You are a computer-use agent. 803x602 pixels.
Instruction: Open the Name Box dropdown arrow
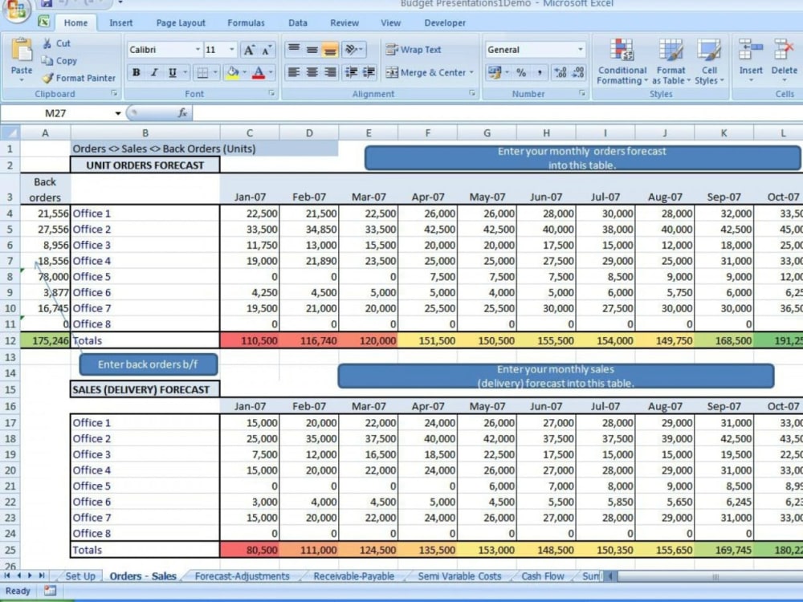tap(118, 113)
